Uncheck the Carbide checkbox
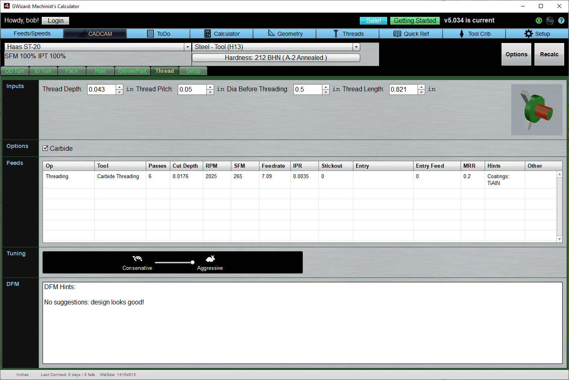The image size is (569, 380). pos(45,148)
